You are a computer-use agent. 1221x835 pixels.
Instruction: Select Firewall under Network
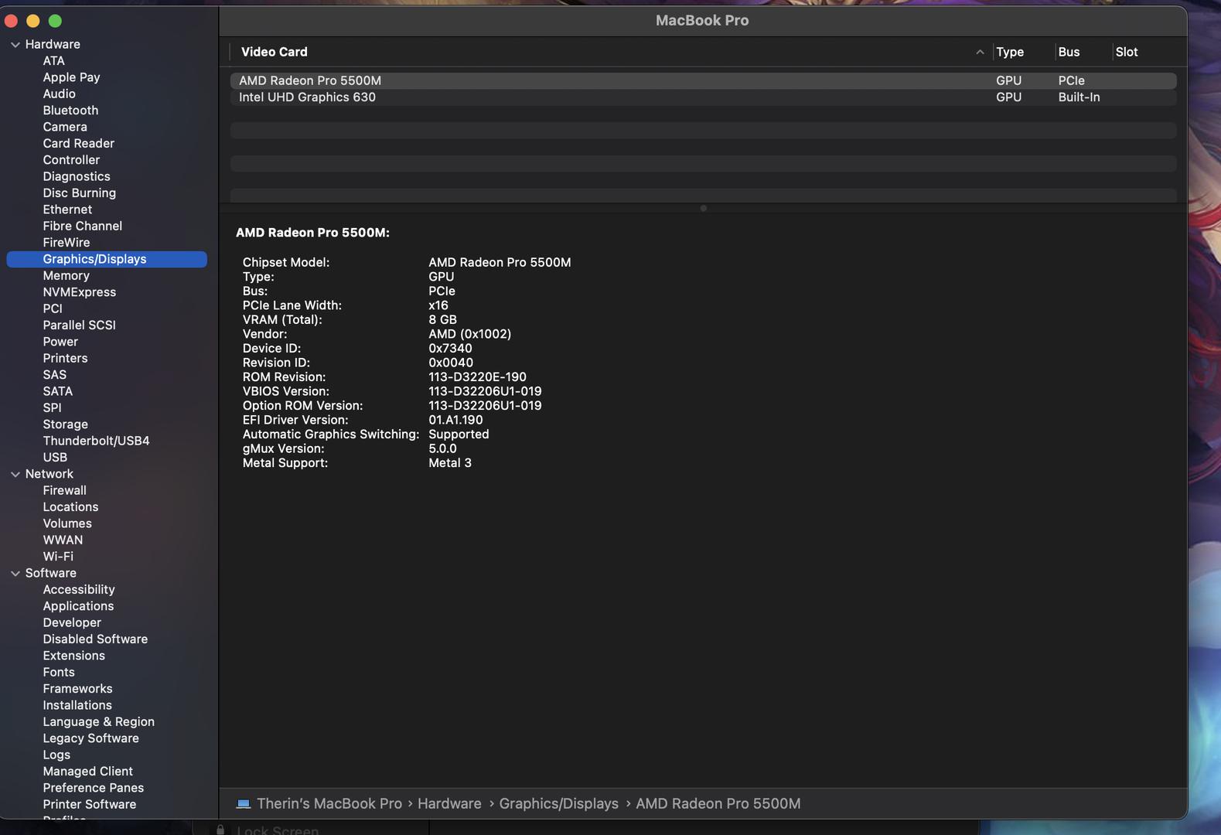click(x=64, y=490)
